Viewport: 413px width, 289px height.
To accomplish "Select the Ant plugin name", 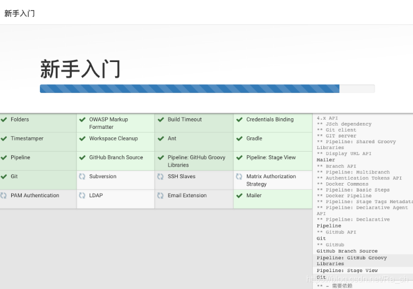I will click(x=172, y=138).
